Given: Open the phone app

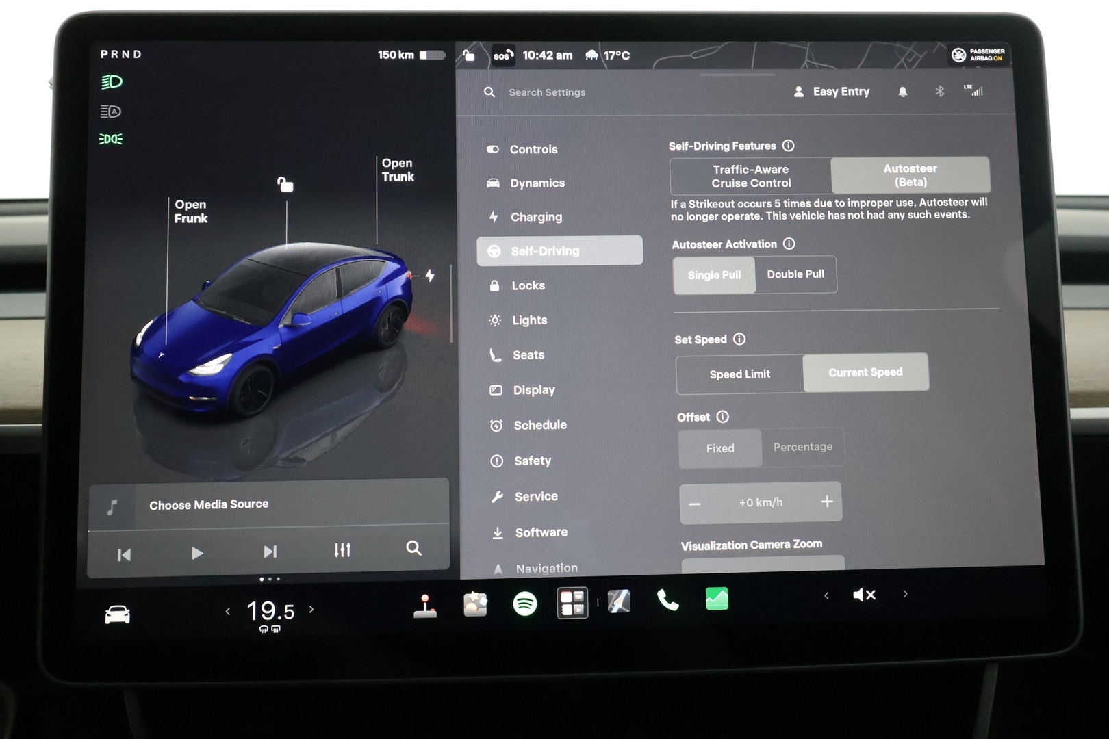Looking at the screenshot, I should (667, 600).
